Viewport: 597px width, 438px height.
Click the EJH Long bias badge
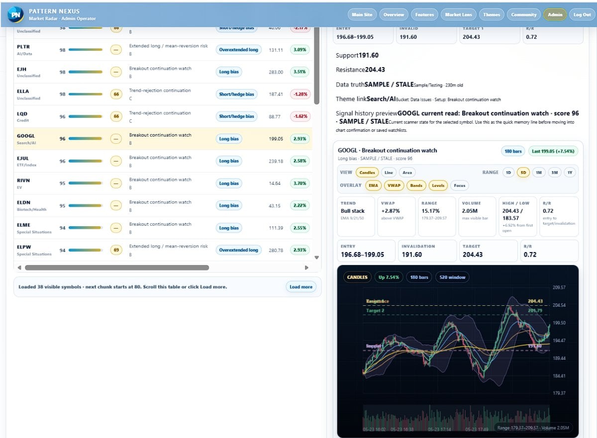click(x=229, y=72)
